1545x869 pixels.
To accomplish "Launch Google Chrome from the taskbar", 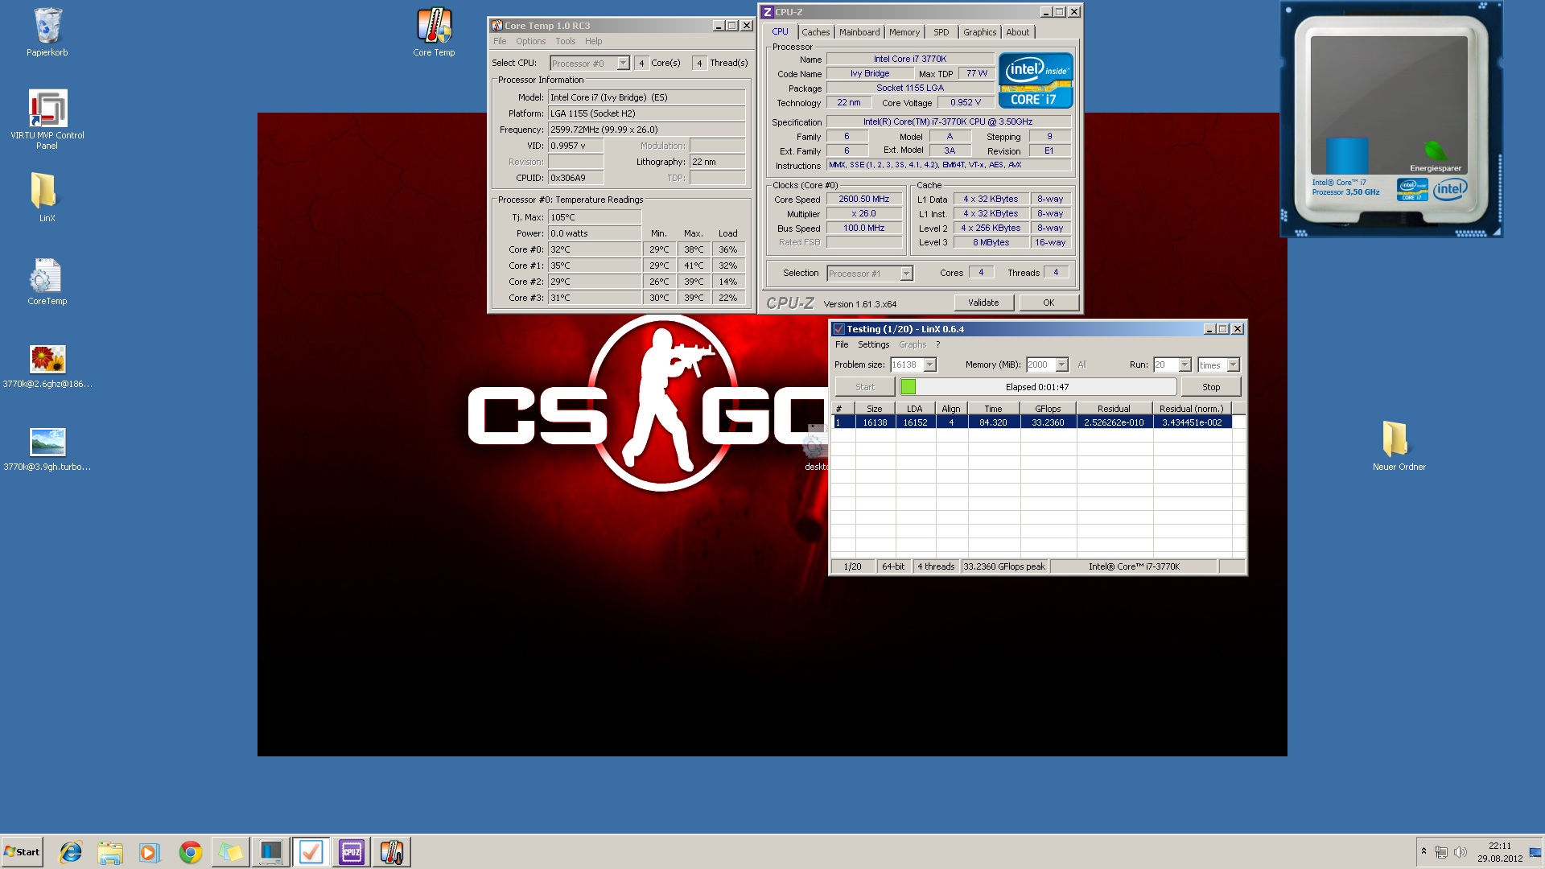I will [191, 852].
